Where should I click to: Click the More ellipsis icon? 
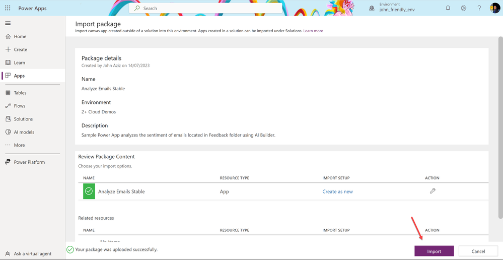coord(8,145)
